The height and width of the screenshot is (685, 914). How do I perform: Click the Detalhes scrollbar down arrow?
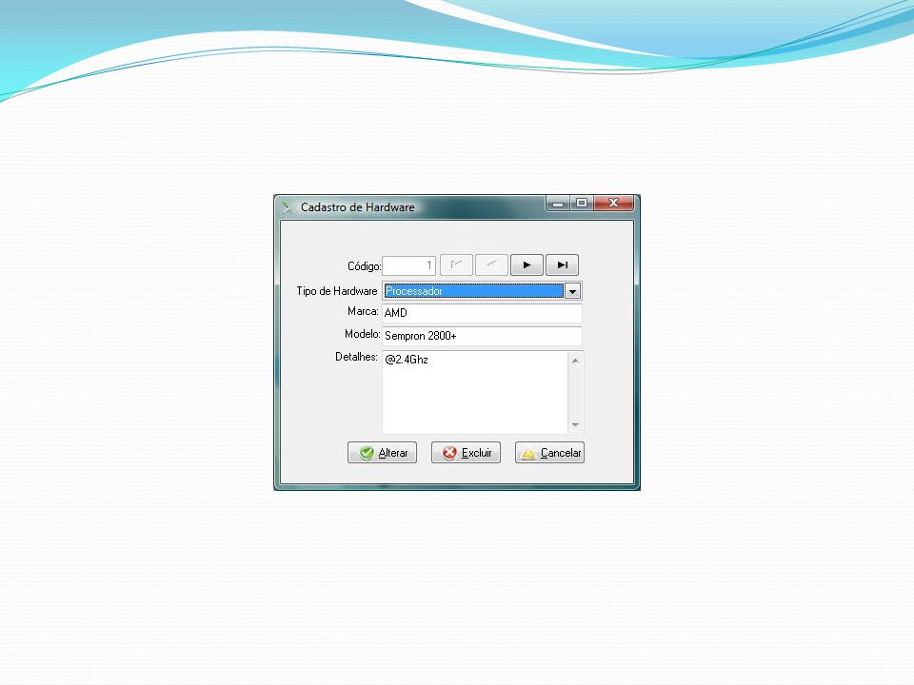pyautogui.click(x=575, y=424)
